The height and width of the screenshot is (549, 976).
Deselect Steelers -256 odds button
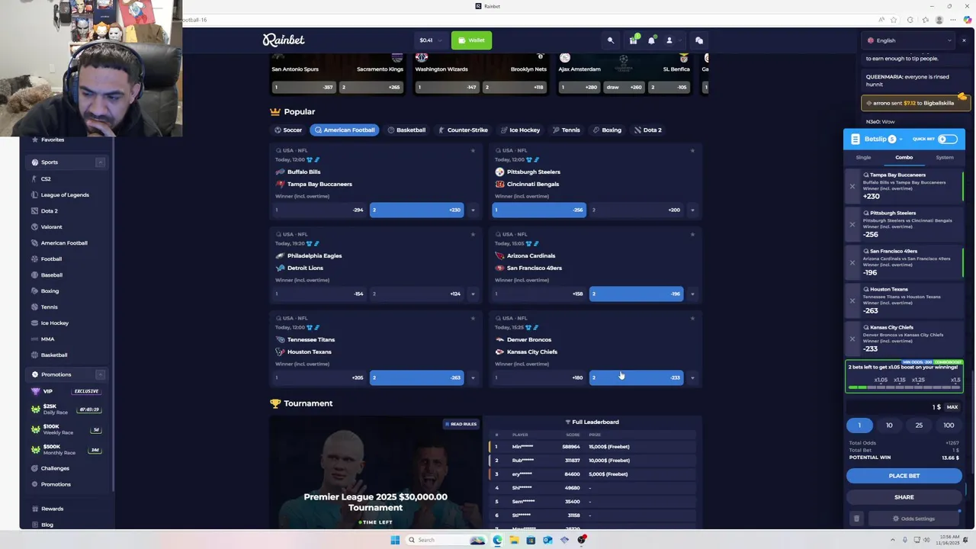point(539,210)
